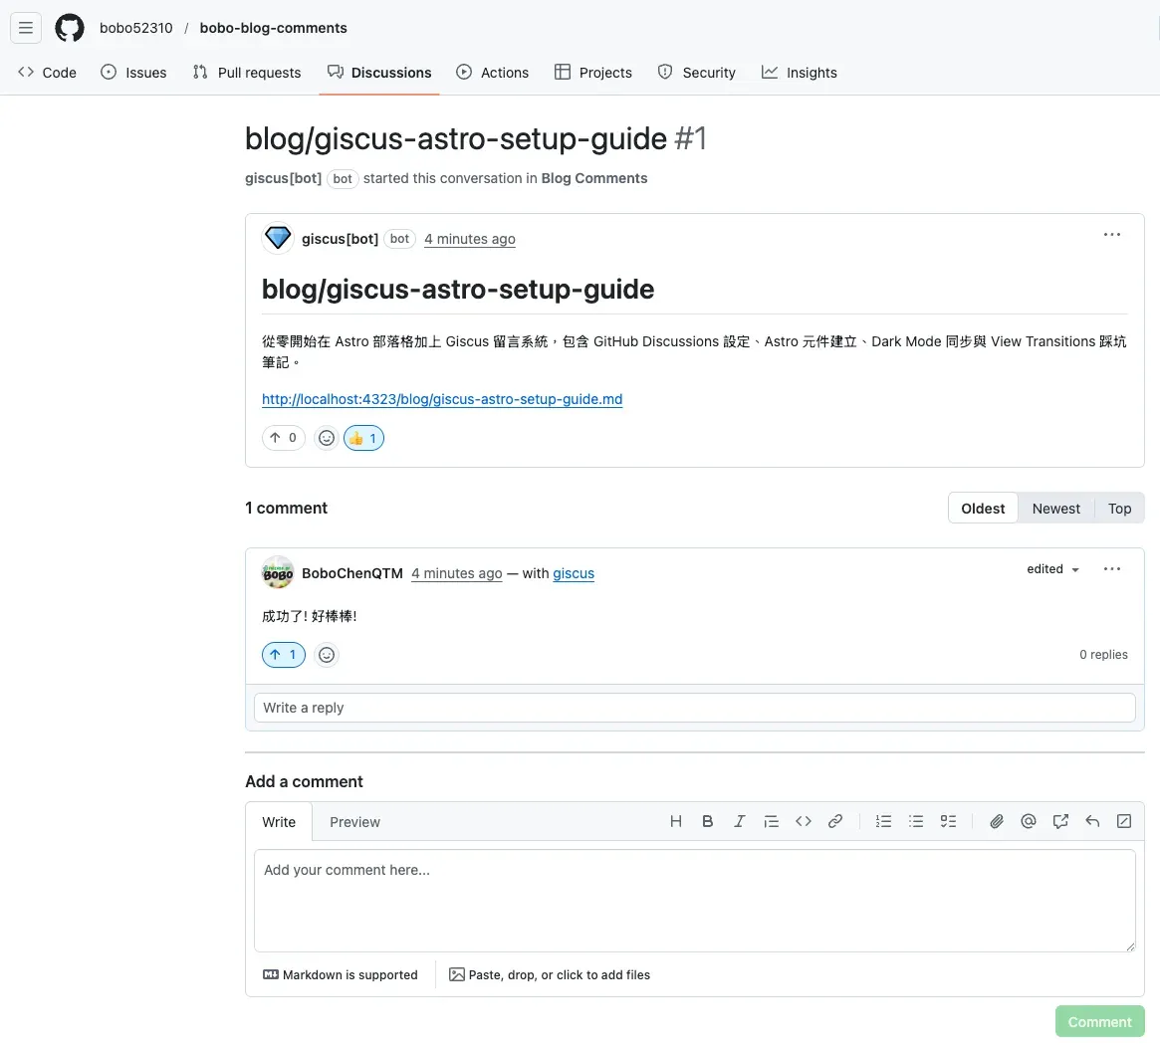Add emoji reaction to the giscus[bot] post

tap(327, 438)
